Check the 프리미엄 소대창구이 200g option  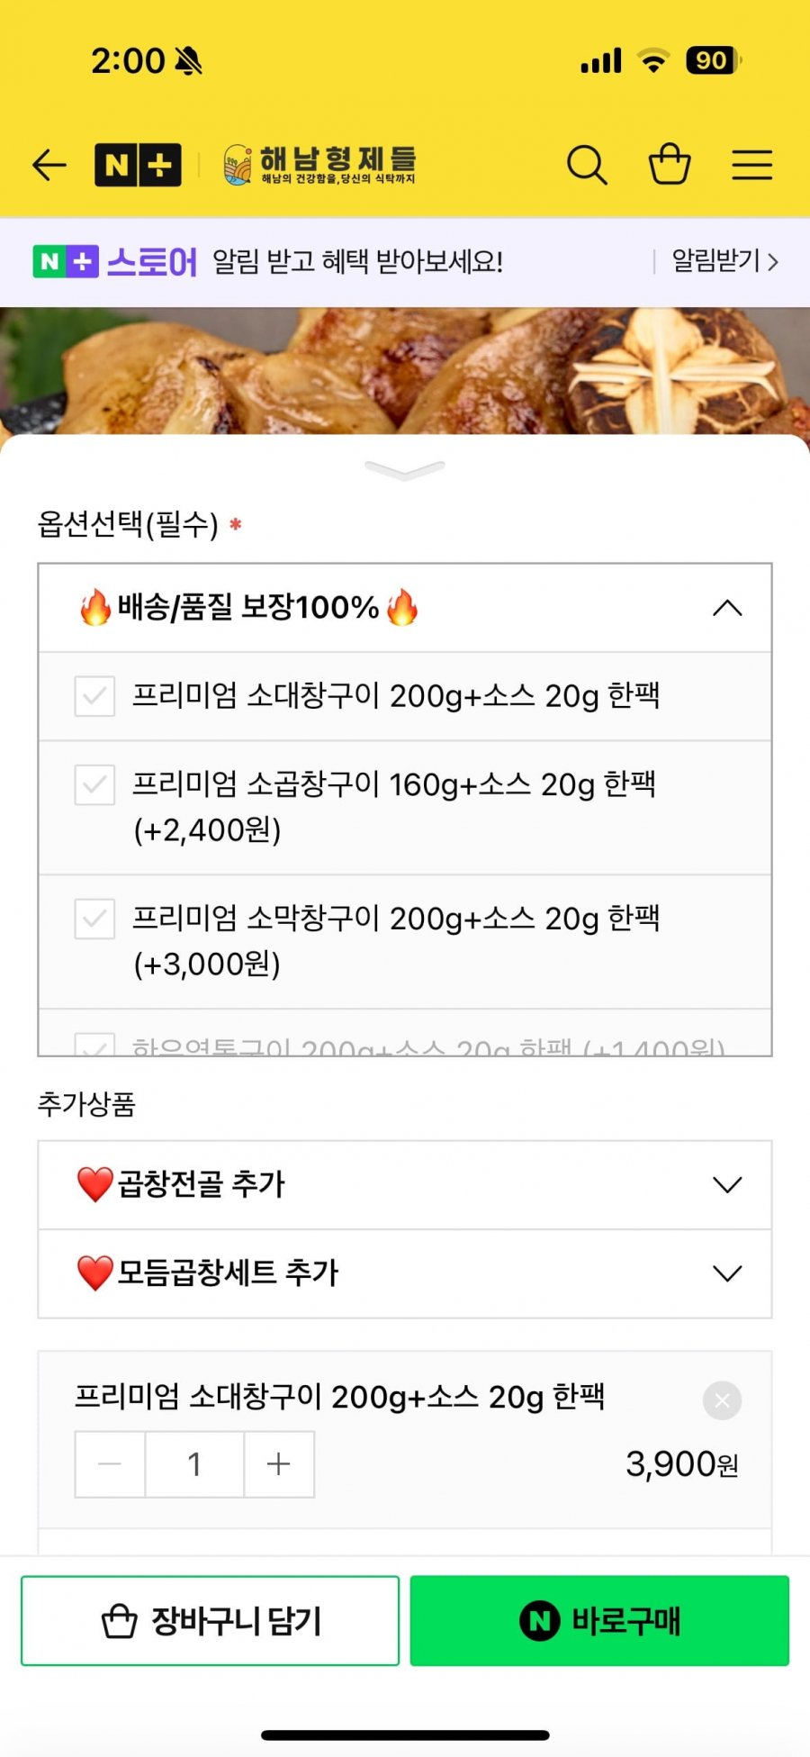tap(94, 696)
